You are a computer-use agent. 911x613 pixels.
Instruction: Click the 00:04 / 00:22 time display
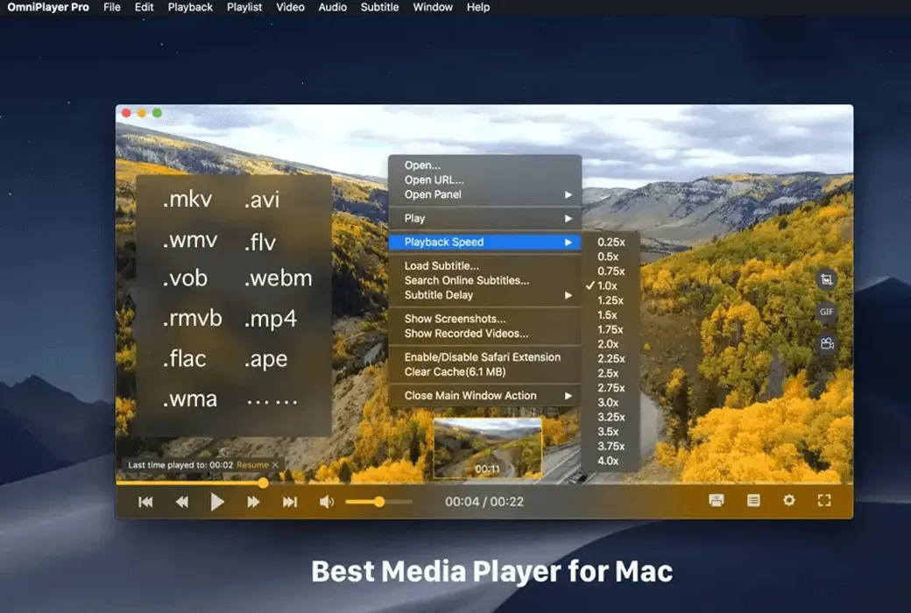[484, 502]
